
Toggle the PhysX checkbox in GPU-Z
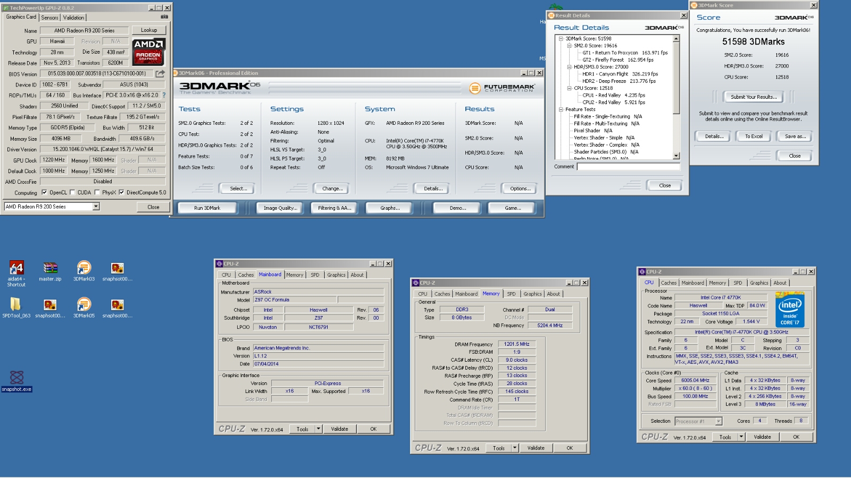pyautogui.click(x=96, y=192)
